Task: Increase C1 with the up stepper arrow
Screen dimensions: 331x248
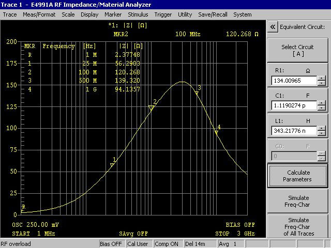Action: 322,103
